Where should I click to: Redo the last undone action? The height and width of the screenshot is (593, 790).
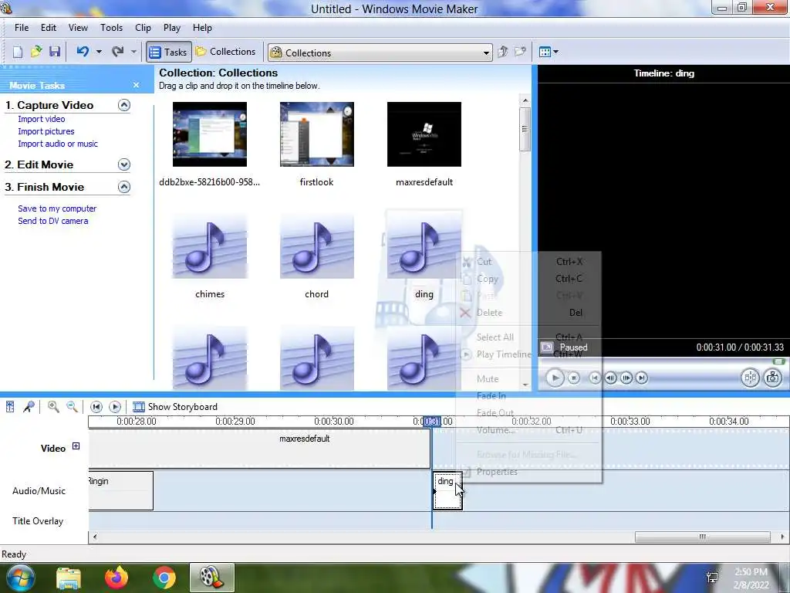click(x=117, y=52)
